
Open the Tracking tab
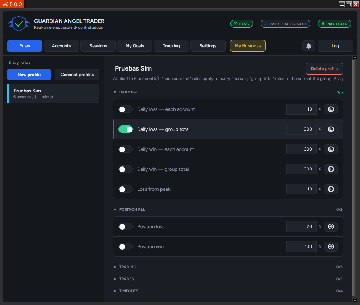171,46
